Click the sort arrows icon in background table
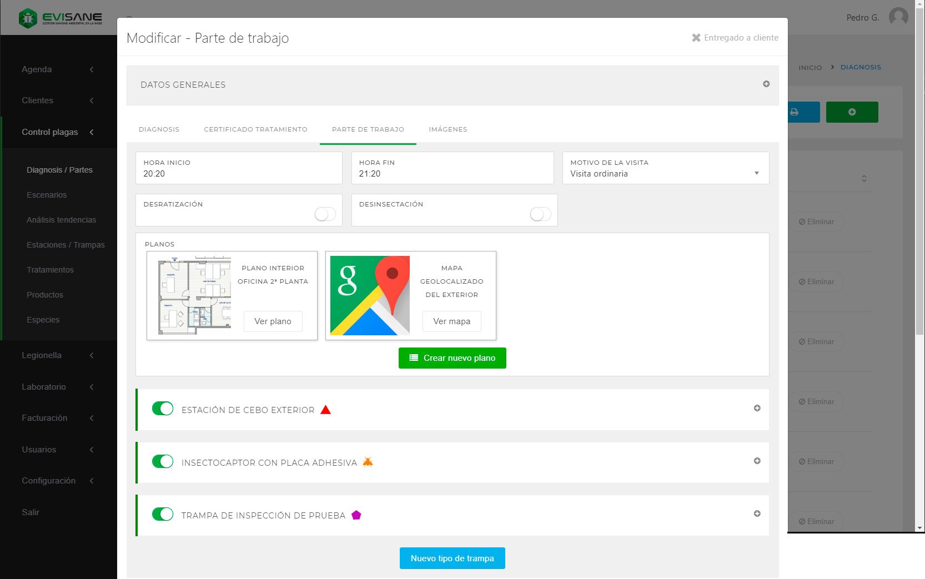The width and height of the screenshot is (925, 579). tap(864, 178)
